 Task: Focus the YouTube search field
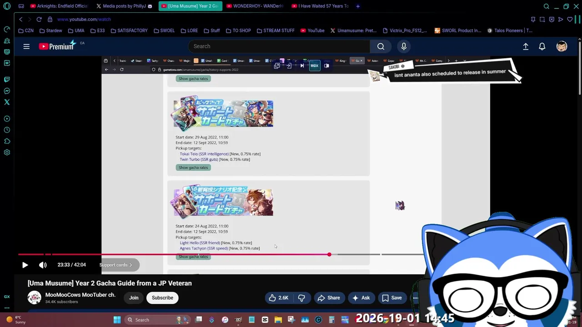[279, 46]
